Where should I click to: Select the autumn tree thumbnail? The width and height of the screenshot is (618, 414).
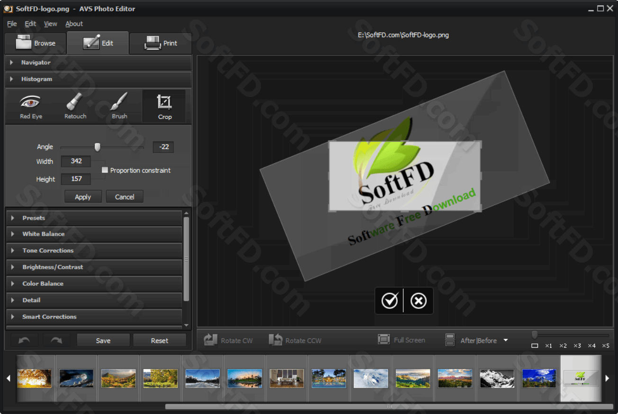35,379
